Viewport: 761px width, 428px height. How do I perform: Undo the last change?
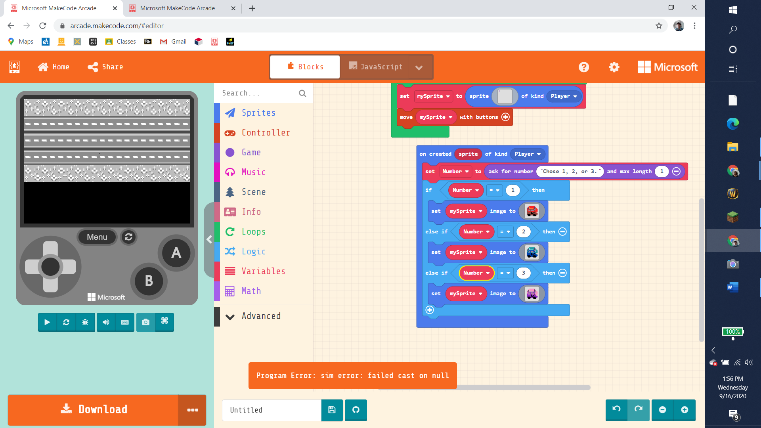pos(616,409)
